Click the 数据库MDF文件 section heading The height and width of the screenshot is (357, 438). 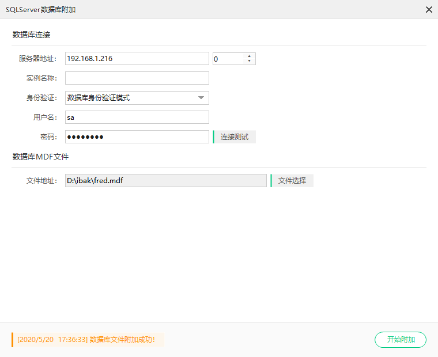coord(40,157)
